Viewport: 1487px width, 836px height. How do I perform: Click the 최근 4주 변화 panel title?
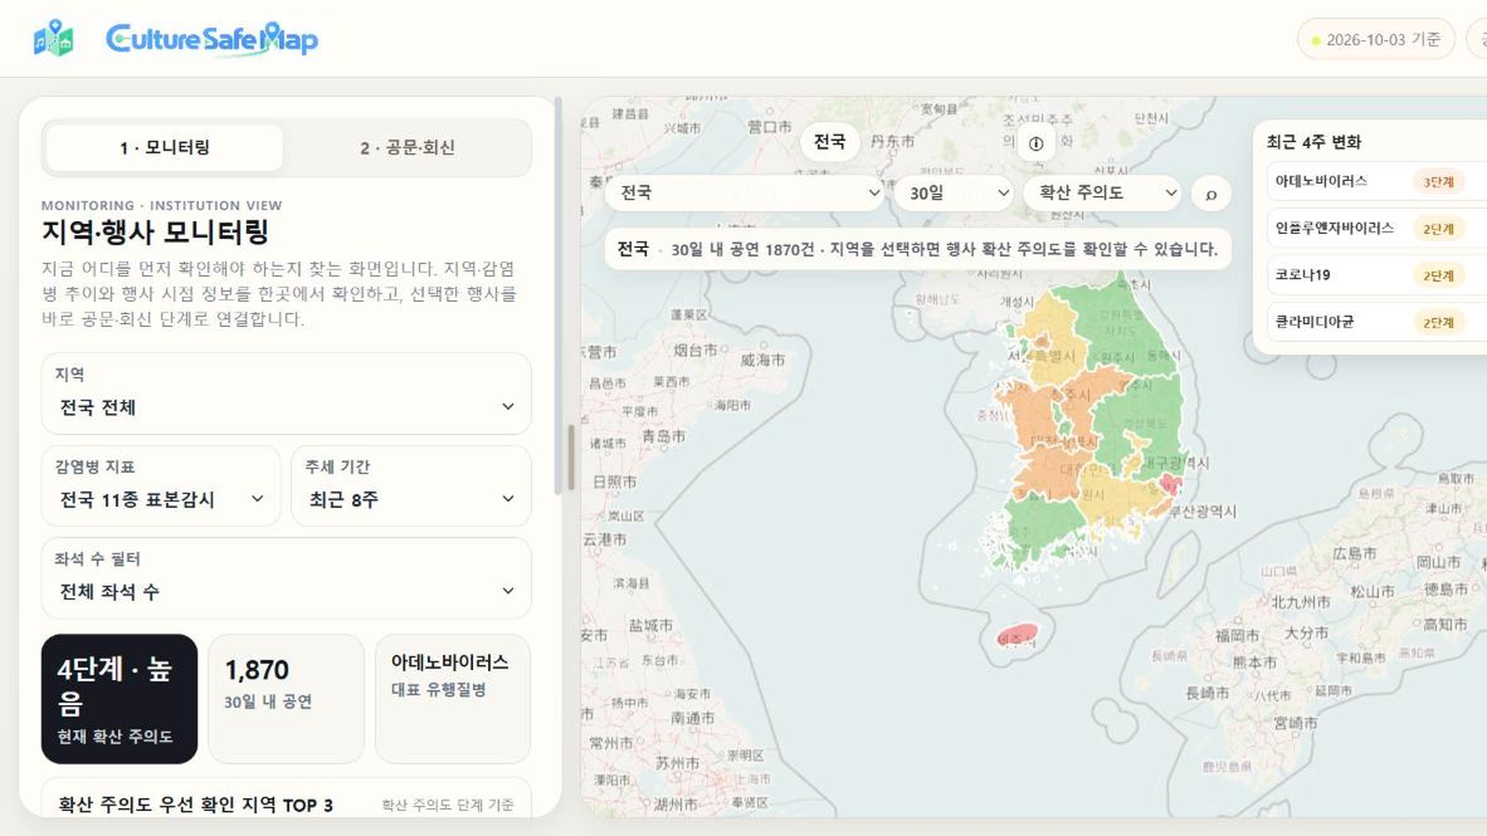point(1313,142)
